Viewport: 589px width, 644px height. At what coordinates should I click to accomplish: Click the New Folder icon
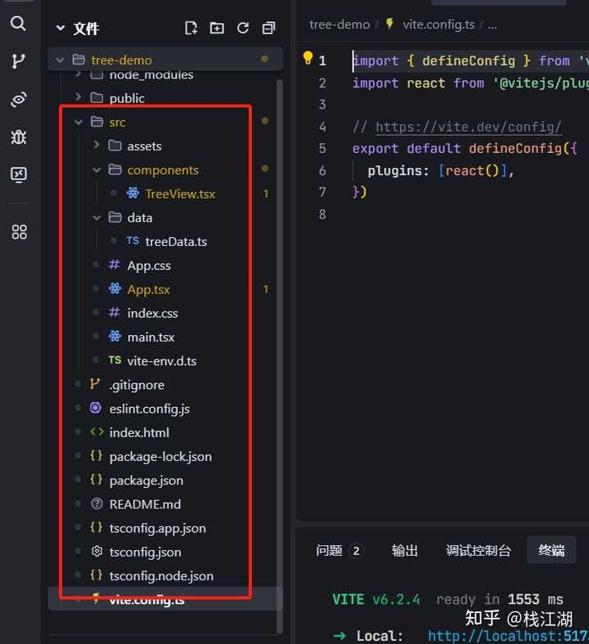pos(217,28)
